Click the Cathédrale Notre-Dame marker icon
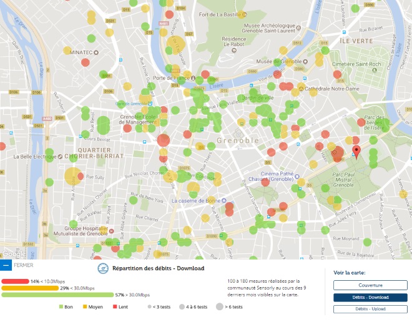The image size is (412, 322). point(301,89)
